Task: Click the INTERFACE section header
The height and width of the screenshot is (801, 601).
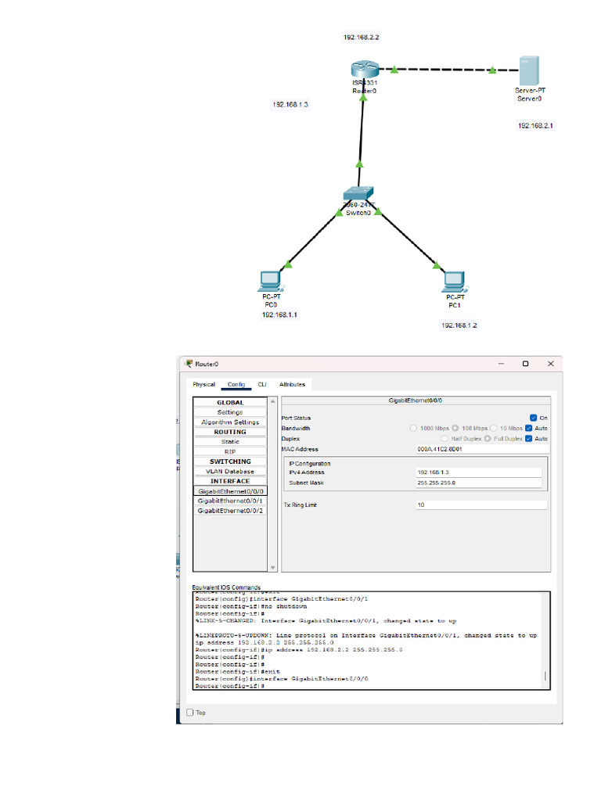Action: click(230, 481)
